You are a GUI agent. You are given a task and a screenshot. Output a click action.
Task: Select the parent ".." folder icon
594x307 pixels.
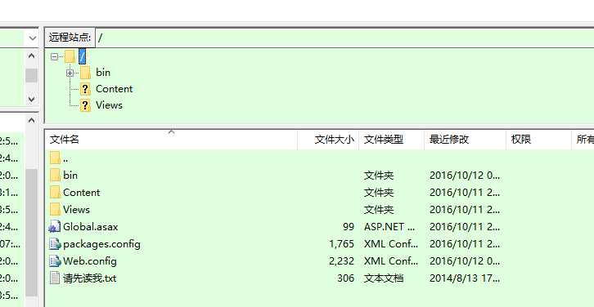click(55, 158)
